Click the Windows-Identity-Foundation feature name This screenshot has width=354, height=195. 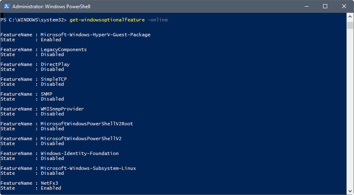pyautogui.click(x=80, y=153)
